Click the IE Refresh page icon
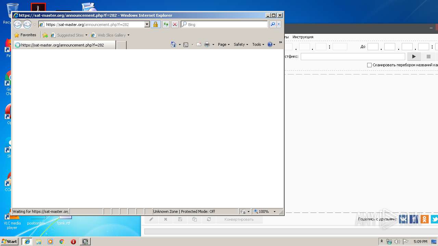Screen dimensions: 438x246 (166, 24)
